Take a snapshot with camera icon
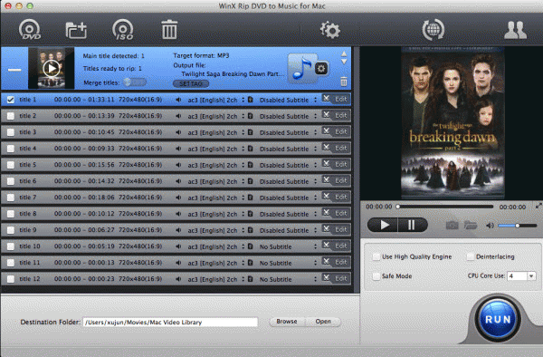This screenshot has width=543, height=357. click(x=452, y=226)
